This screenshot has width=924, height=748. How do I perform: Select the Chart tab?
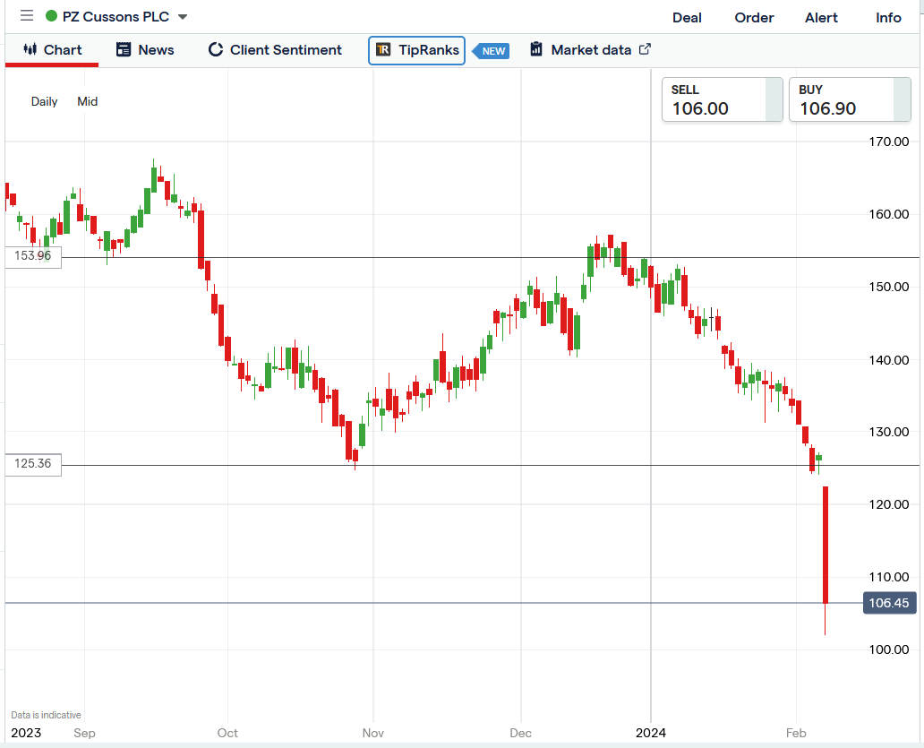pos(52,50)
